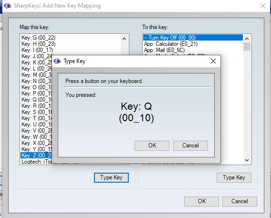Cancel the Type Key dialog
The image size is (271, 218).
[x=190, y=145]
